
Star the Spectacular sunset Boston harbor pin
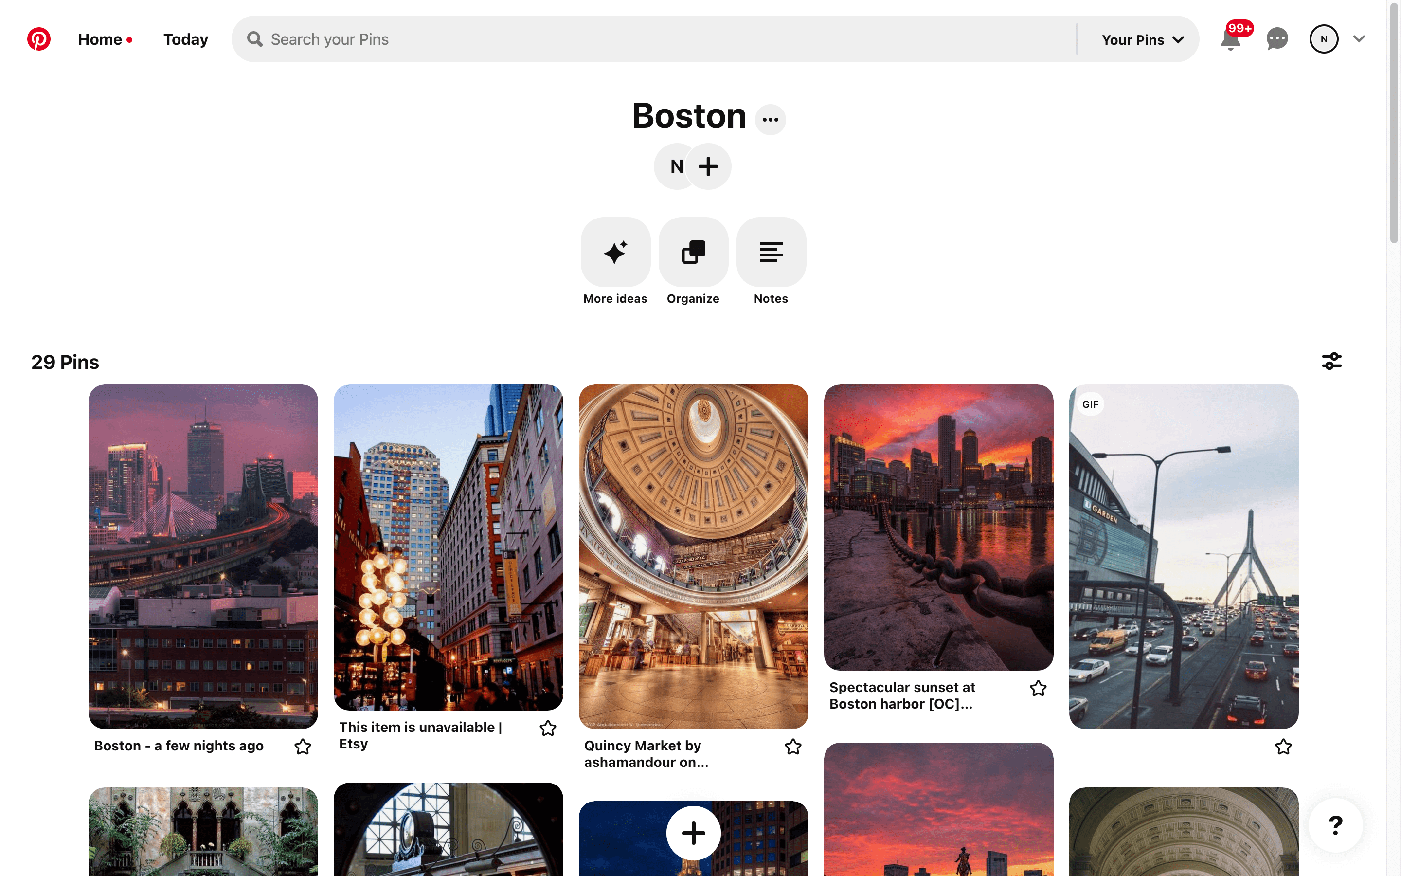[1038, 688]
